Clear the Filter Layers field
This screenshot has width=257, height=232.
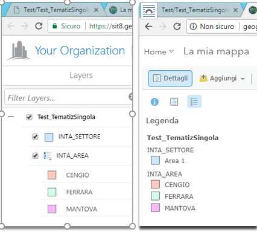(130, 97)
